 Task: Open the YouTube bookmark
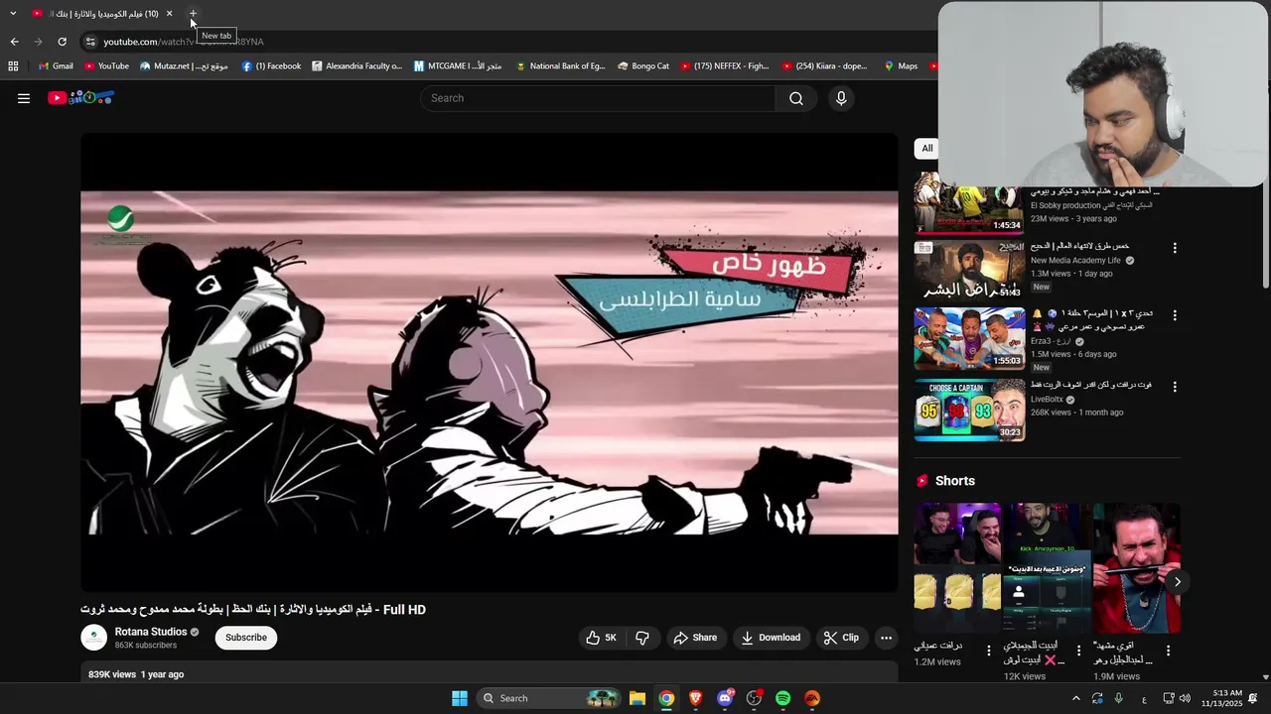click(106, 66)
